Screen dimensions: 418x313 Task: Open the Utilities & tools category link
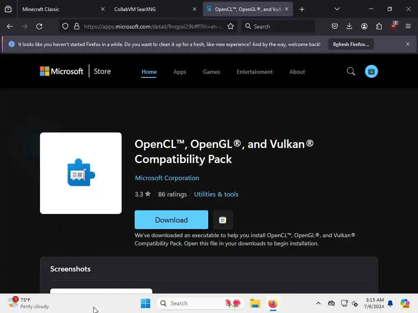[216, 194]
